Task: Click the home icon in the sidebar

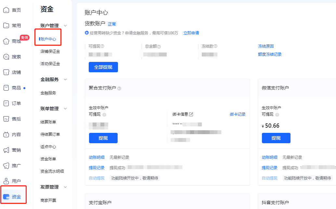Action: pos(6,10)
